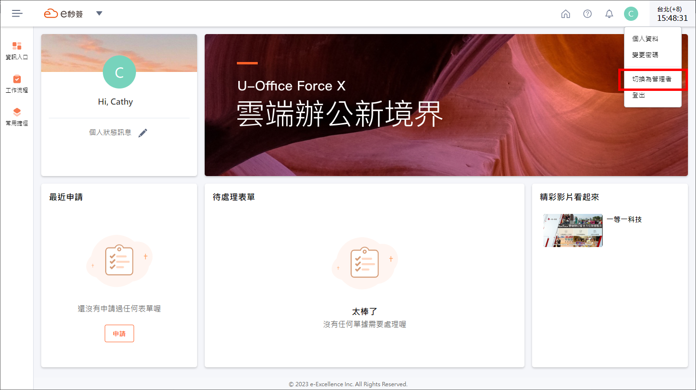The height and width of the screenshot is (390, 696).
Task: Click the 最近申請 heading
Action: [66, 197]
